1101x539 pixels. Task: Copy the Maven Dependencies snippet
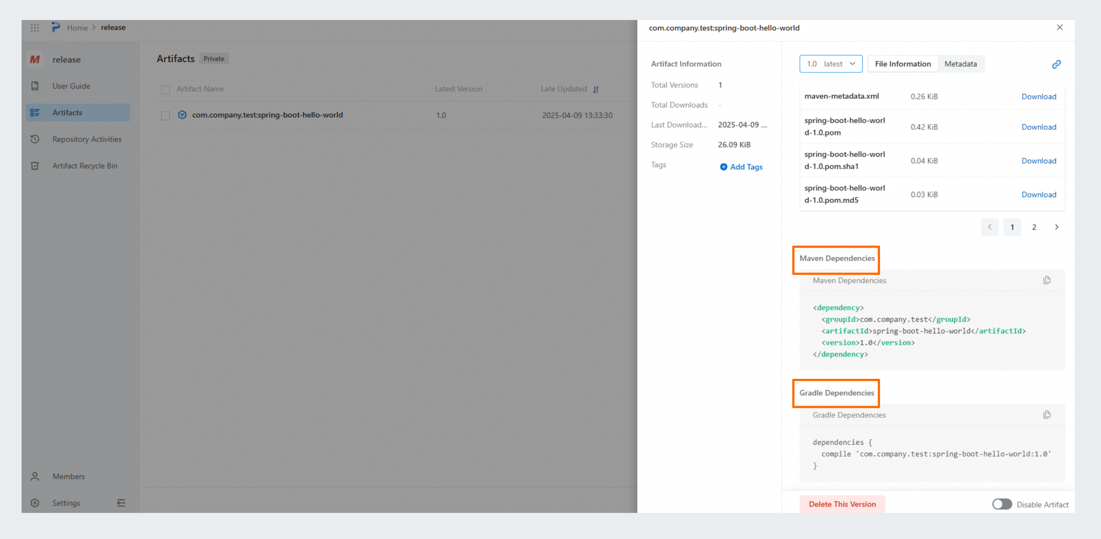[x=1047, y=280]
